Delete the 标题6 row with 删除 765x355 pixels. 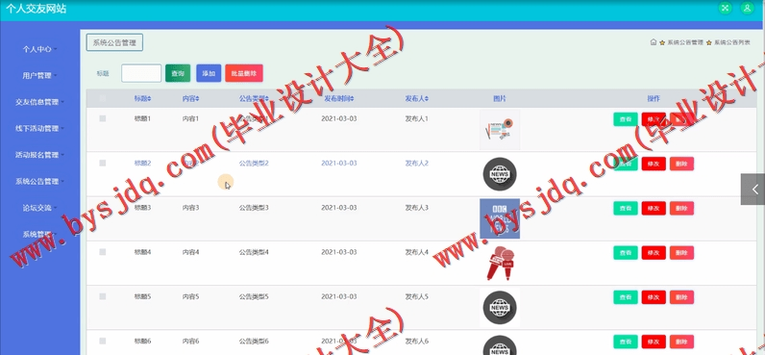(x=681, y=342)
